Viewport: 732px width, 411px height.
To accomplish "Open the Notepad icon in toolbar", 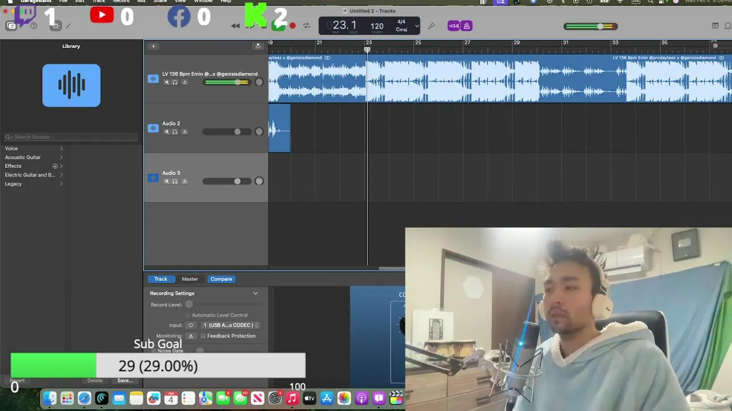I will (x=715, y=26).
